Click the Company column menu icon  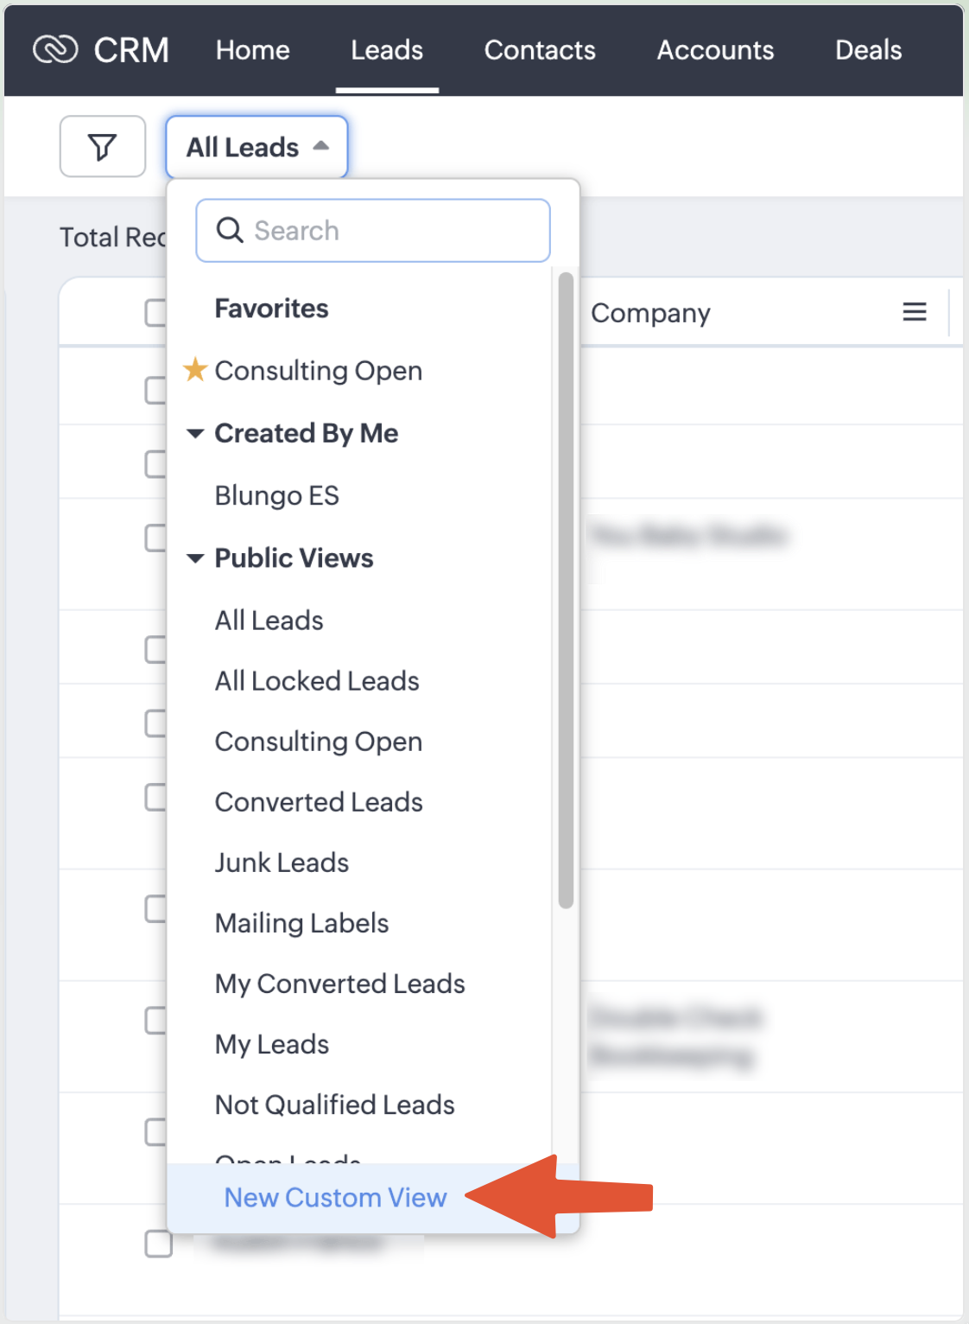pos(915,312)
